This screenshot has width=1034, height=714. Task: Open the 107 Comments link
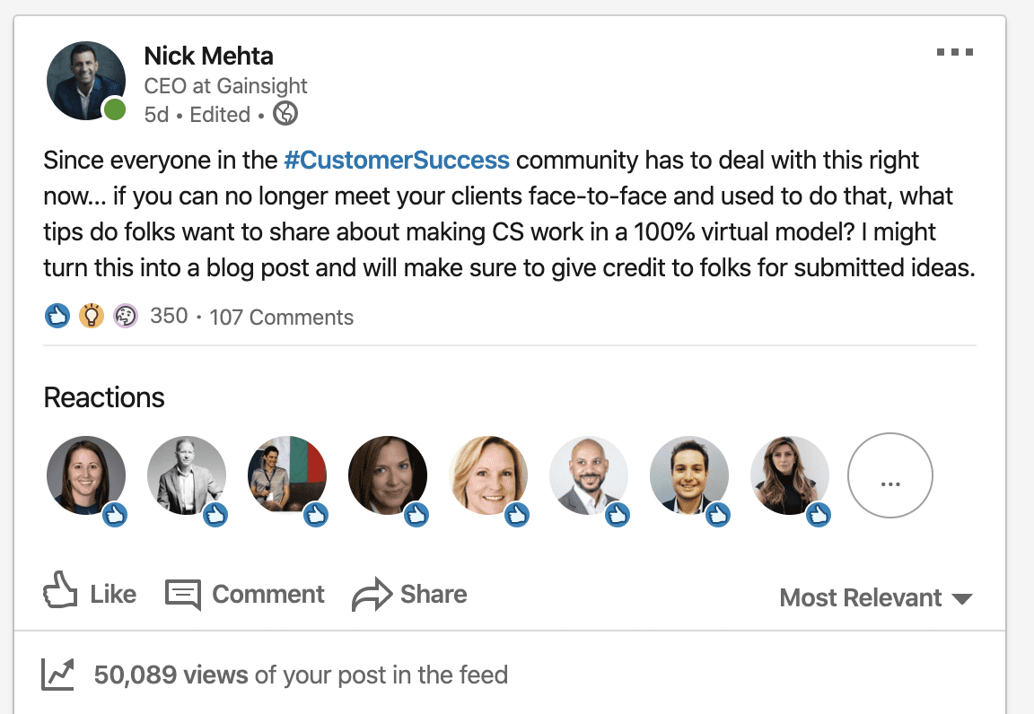tap(281, 317)
